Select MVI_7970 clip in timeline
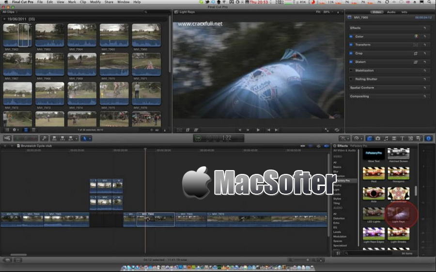The width and height of the screenshot is (436, 272). tap(266, 219)
